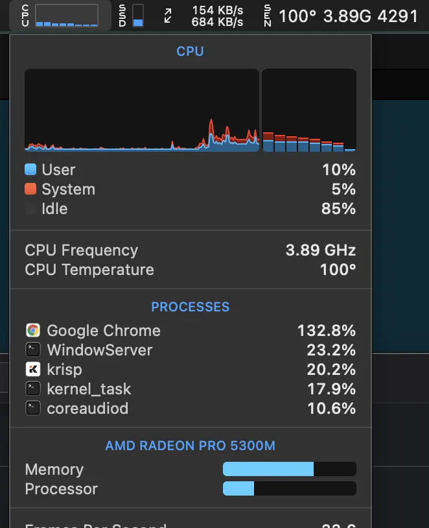Click the Google Chrome process icon

coord(32,331)
